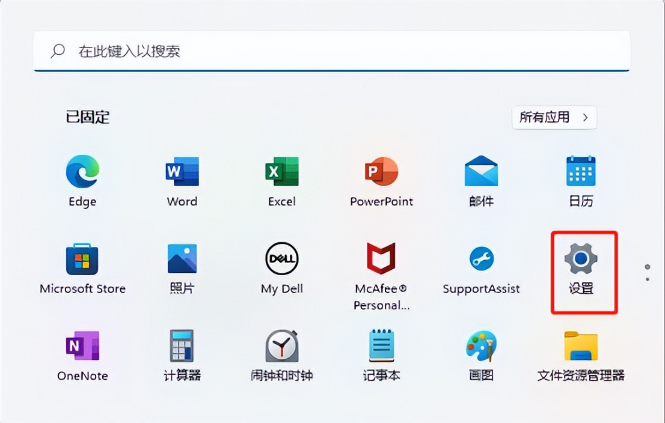Open 文件资源管理器 (File Explorer)
The width and height of the screenshot is (665, 423).
[581, 348]
